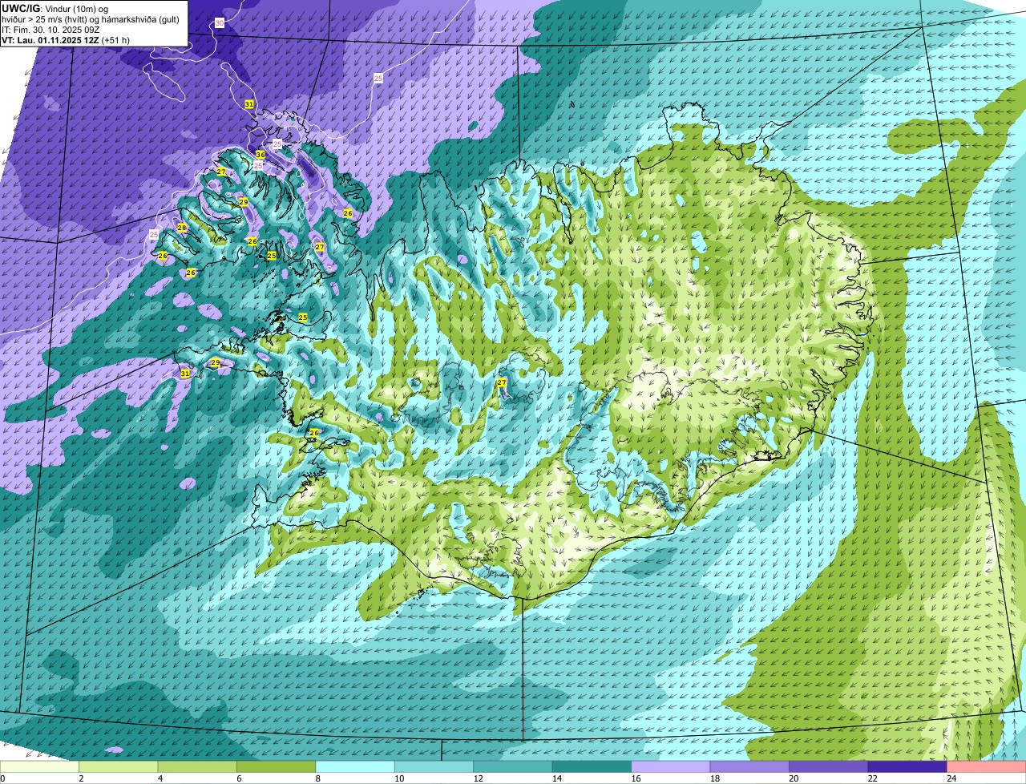Click the legend scale value "8"
This screenshot has width=1026, height=784.
317,778
